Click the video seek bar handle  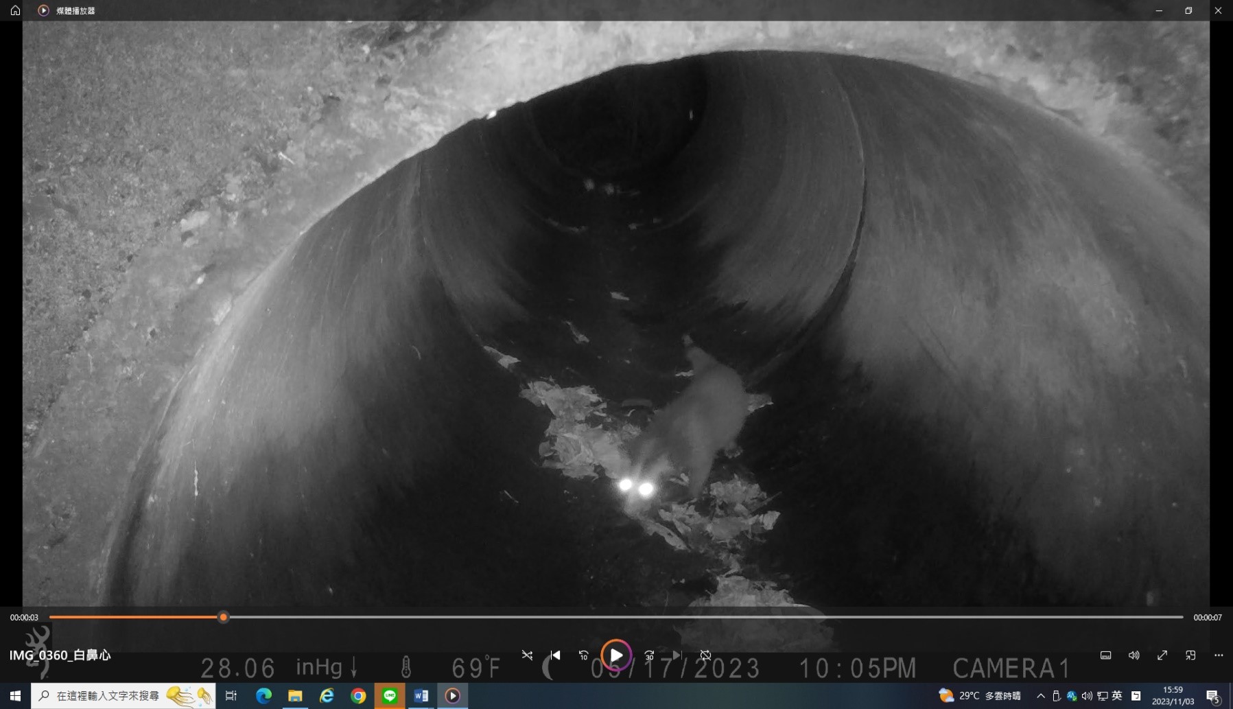[223, 617]
